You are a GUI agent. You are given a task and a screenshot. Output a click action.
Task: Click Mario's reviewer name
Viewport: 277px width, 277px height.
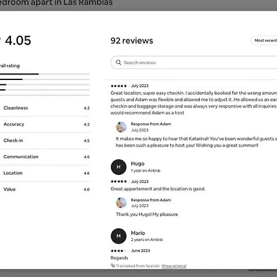[138, 233]
